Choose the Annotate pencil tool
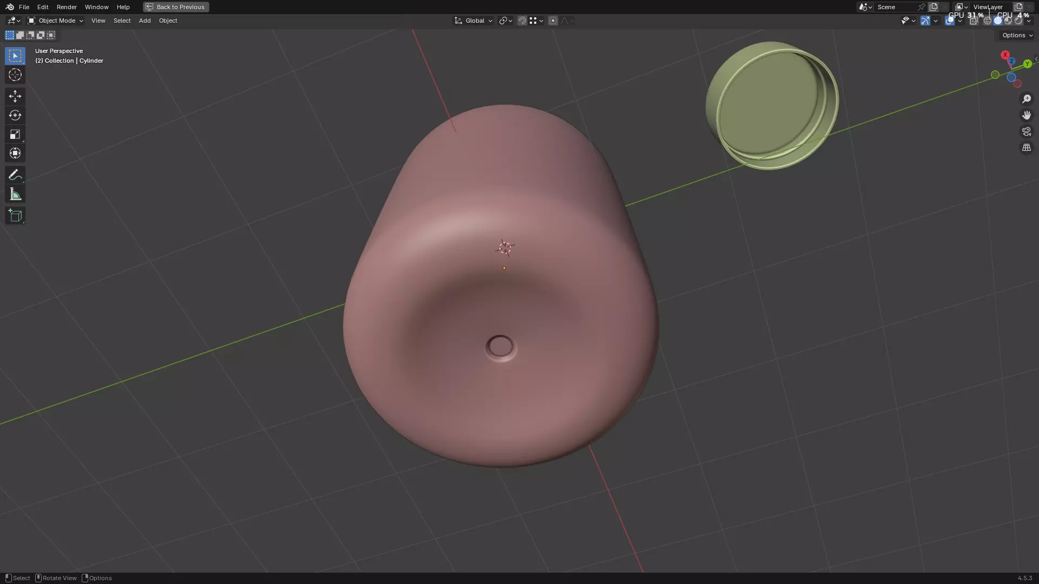 tap(15, 175)
